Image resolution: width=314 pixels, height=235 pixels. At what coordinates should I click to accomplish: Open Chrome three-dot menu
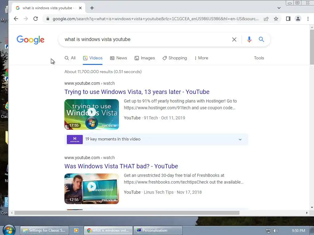click(308, 19)
